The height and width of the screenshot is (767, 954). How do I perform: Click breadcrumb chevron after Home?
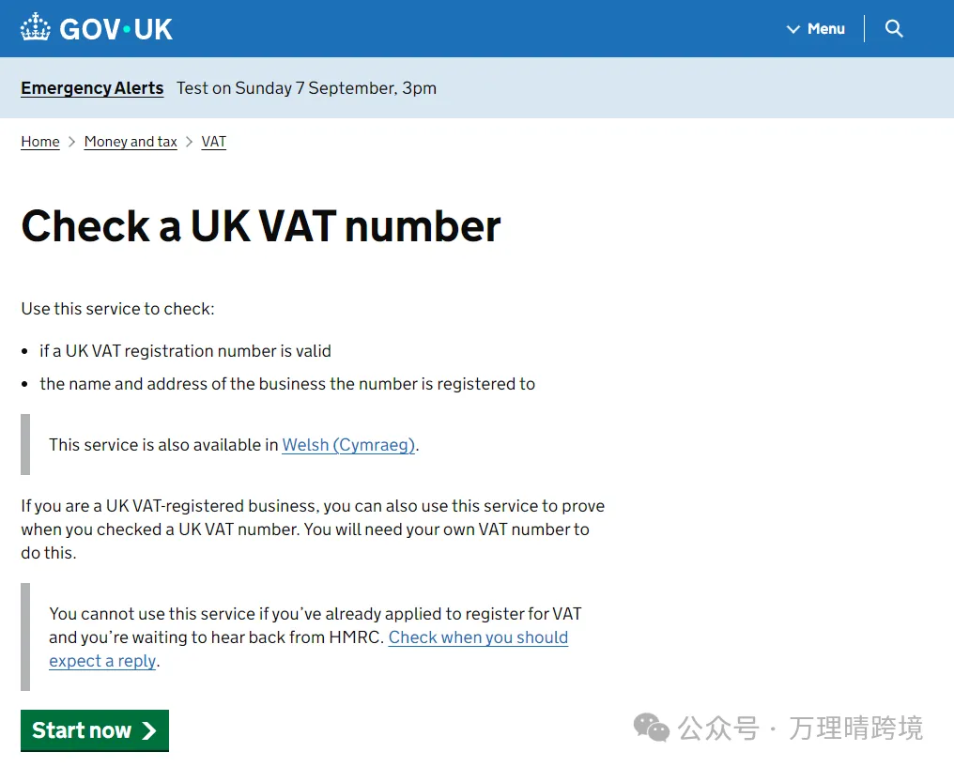[71, 142]
